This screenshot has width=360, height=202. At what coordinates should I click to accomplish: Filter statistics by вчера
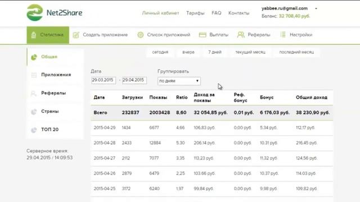(188, 52)
